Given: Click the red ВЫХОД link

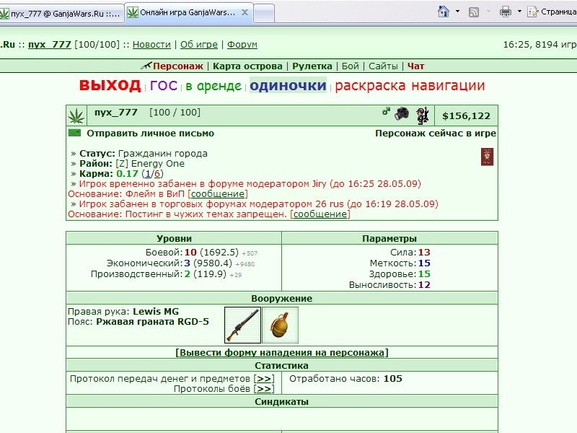Looking at the screenshot, I should 110,85.
